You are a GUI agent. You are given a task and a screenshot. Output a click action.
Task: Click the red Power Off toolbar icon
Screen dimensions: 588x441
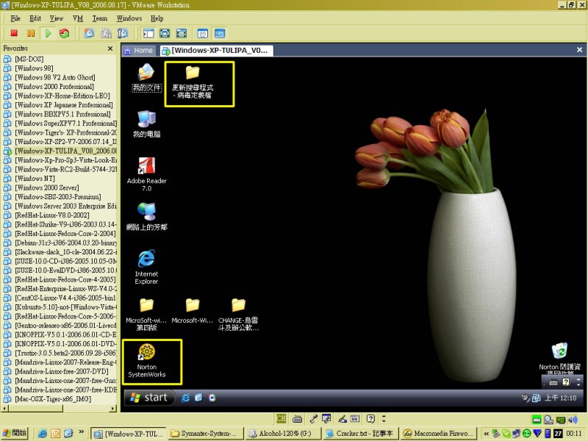point(14,33)
